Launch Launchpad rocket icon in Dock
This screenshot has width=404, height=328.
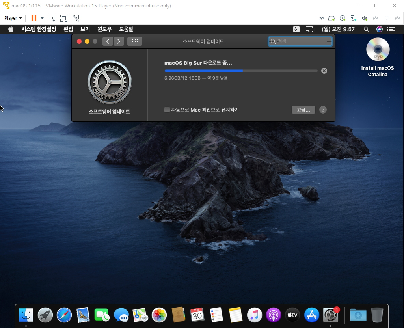[45, 315]
